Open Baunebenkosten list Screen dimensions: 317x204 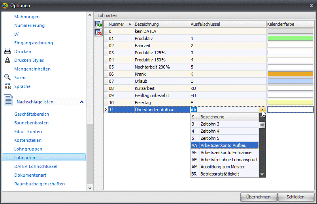pyautogui.click(x=32, y=123)
